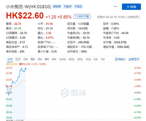Viewport: 146px width, 121px height.
Task: Click the 每股收益 value 0.51
Action: (x=22, y=42)
